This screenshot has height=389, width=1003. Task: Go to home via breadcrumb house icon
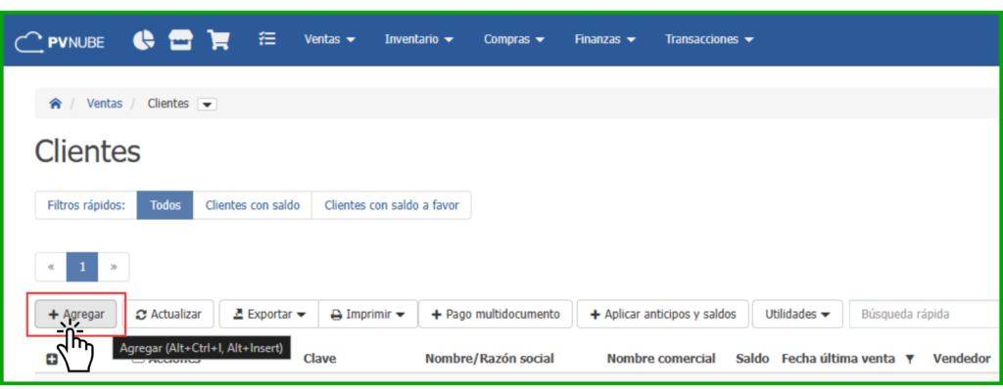click(56, 104)
